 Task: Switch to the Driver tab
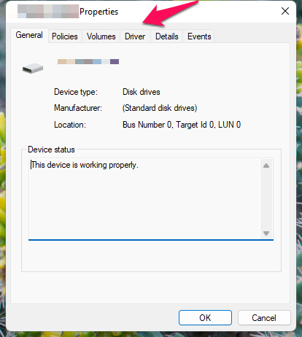tap(135, 36)
